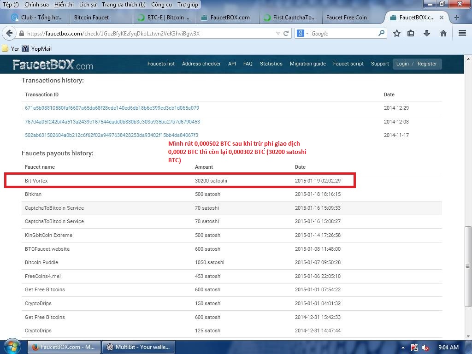This screenshot has height=354, width=472.
Task: Show hidden tray icons arrow
Action: click(403, 348)
